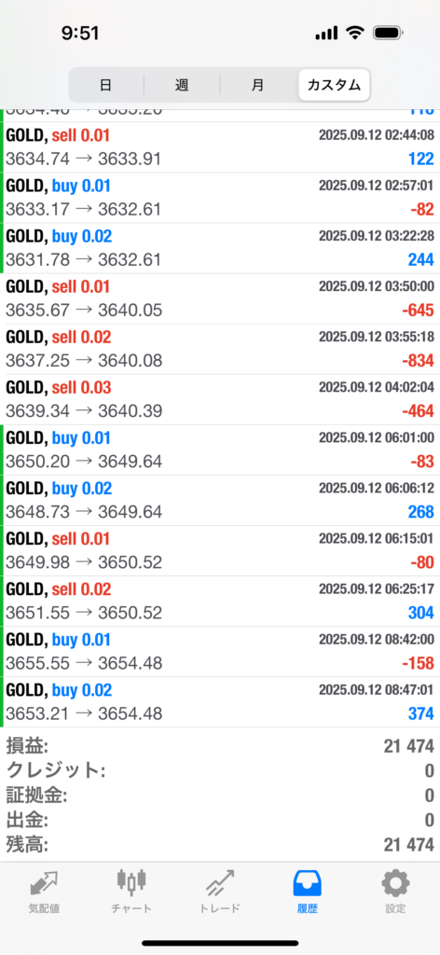Open the トレード trade arrows icon

[220, 883]
